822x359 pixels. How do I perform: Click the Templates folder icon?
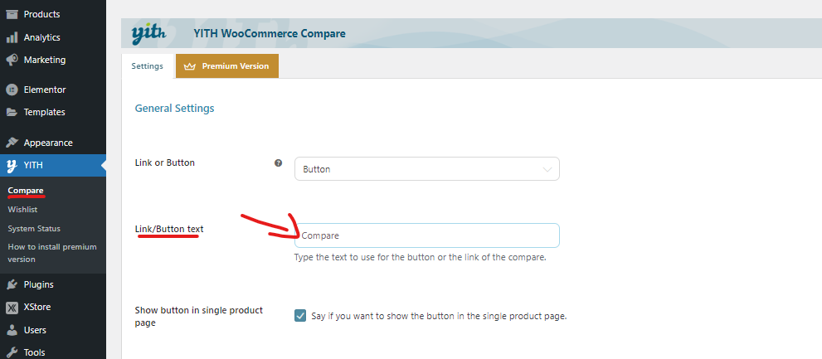coord(12,112)
